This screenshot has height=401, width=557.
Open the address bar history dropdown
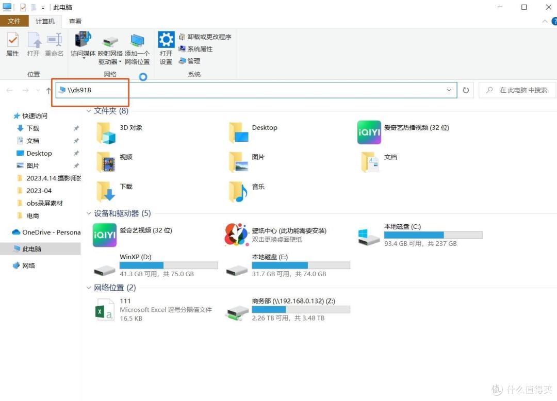tap(449, 90)
